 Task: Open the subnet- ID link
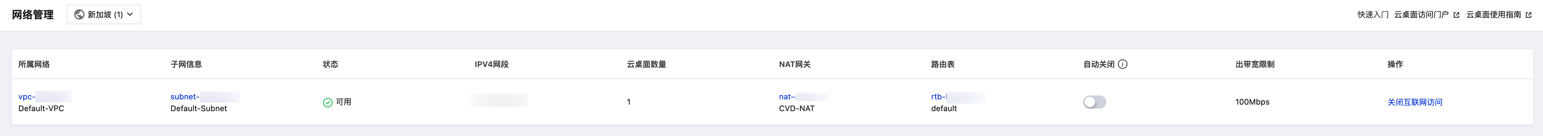[185, 97]
